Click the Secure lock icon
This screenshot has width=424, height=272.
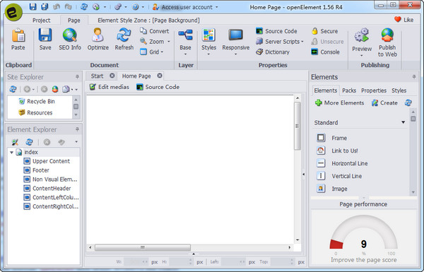314,31
